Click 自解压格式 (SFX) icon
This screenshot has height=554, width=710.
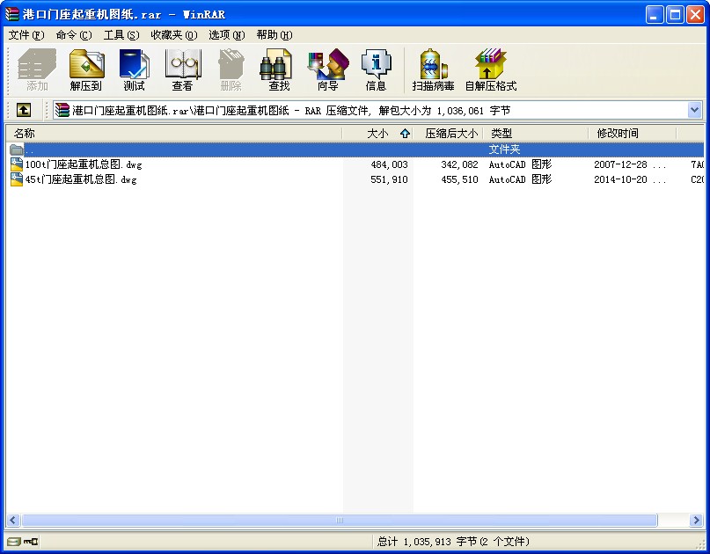click(491, 69)
